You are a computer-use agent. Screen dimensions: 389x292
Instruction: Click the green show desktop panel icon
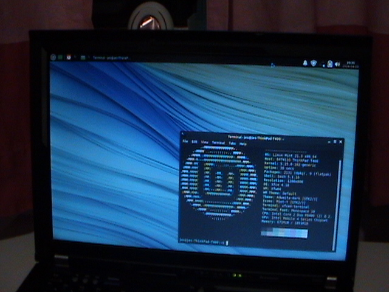[60, 57]
